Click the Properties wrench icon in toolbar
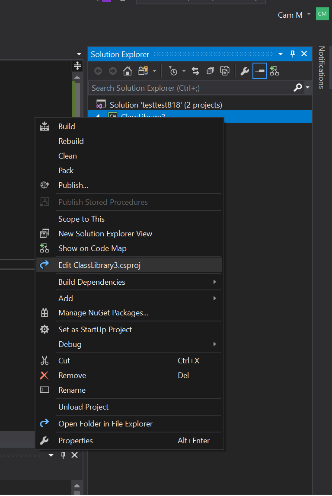This screenshot has width=332, height=496. [244, 70]
